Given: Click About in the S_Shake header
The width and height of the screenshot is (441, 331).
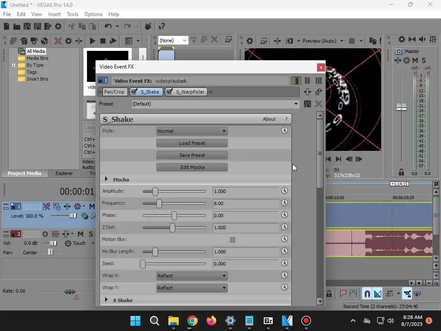Looking at the screenshot, I should point(269,119).
